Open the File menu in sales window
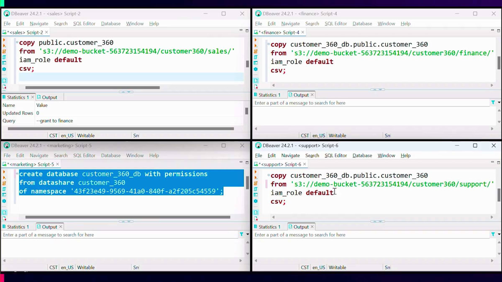502x282 pixels. tap(7, 23)
